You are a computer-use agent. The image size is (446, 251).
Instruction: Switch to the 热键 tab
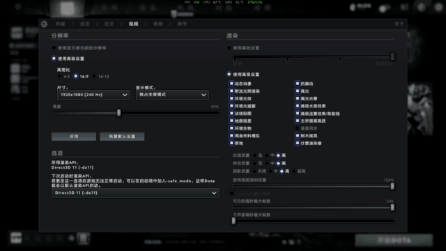(x=61, y=24)
